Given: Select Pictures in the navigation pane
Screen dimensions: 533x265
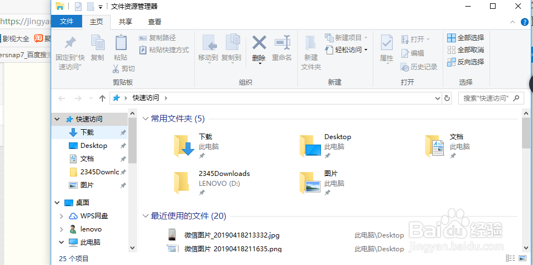Looking at the screenshot, I should (x=90, y=185).
